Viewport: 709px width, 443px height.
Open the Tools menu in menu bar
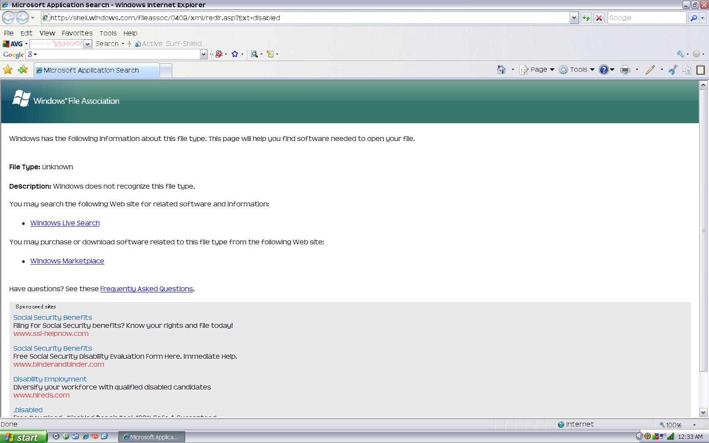[108, 33]
